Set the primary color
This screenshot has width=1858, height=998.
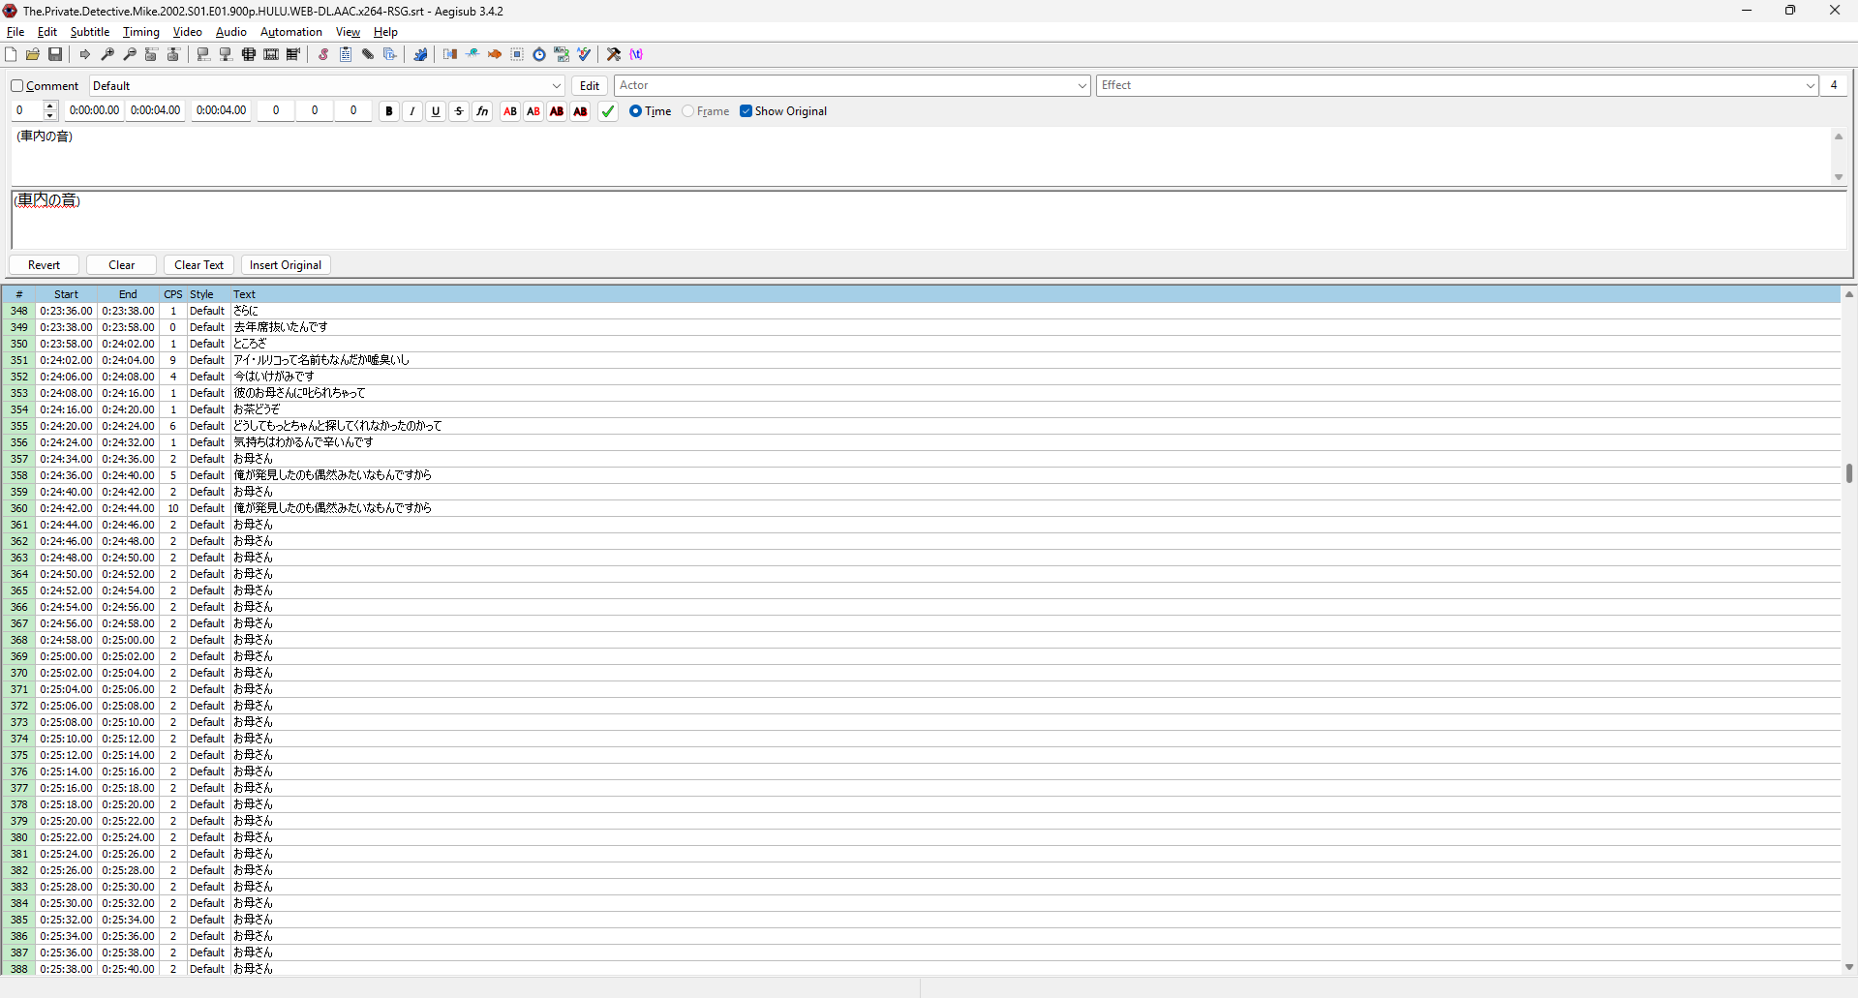(x=510, y=111)
